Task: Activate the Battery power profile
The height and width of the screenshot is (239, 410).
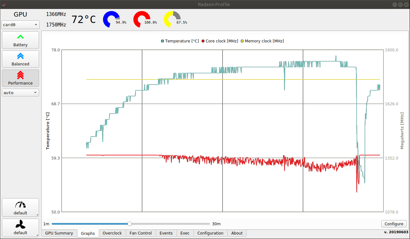Action: (x=20, y=40)
